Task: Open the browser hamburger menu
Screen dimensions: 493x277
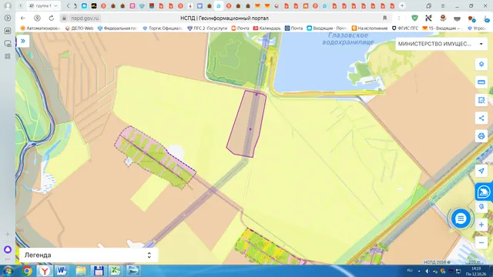Action: 443,6
